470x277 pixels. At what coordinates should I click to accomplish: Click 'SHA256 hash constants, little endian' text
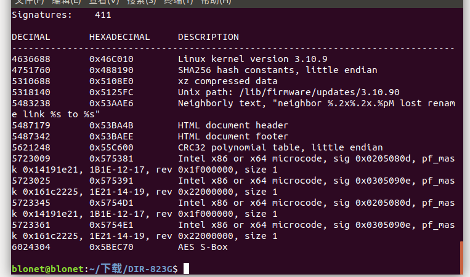[x=278, y=70]
